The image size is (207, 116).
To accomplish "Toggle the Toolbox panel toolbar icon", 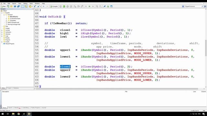I will 26,6.
